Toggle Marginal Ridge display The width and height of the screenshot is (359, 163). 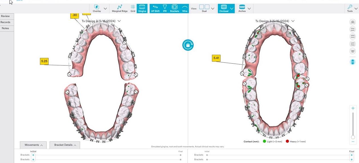(x=120, y=8)
